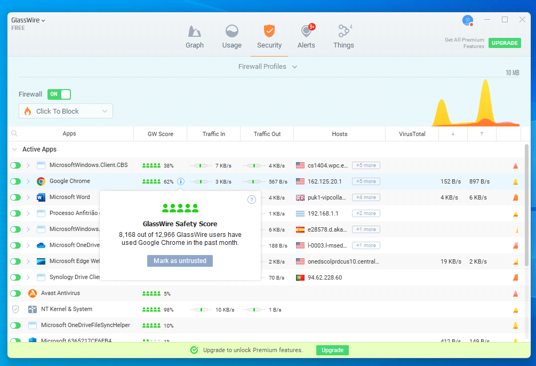Show +4 more hosts for Microsoft Word
The width and height of the screenshot is (536, 366).
tap(366, 197)
